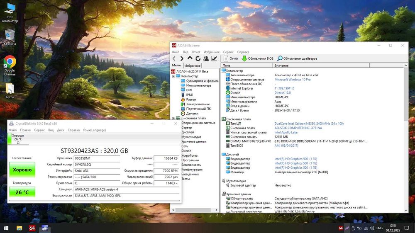Open the notification center icon
Viewport: 415px width, 233px height.
pos(407,228)
